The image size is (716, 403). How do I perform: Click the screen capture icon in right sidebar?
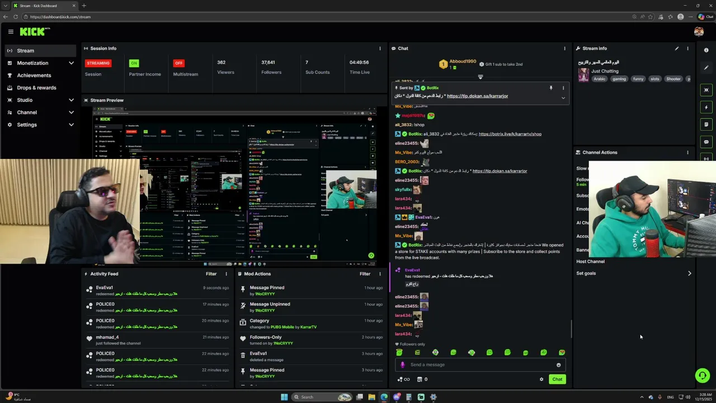point(706,90)
